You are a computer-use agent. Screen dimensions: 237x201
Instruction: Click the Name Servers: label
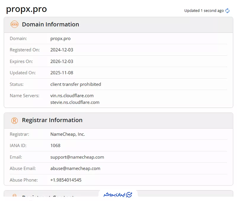(25, 96)
